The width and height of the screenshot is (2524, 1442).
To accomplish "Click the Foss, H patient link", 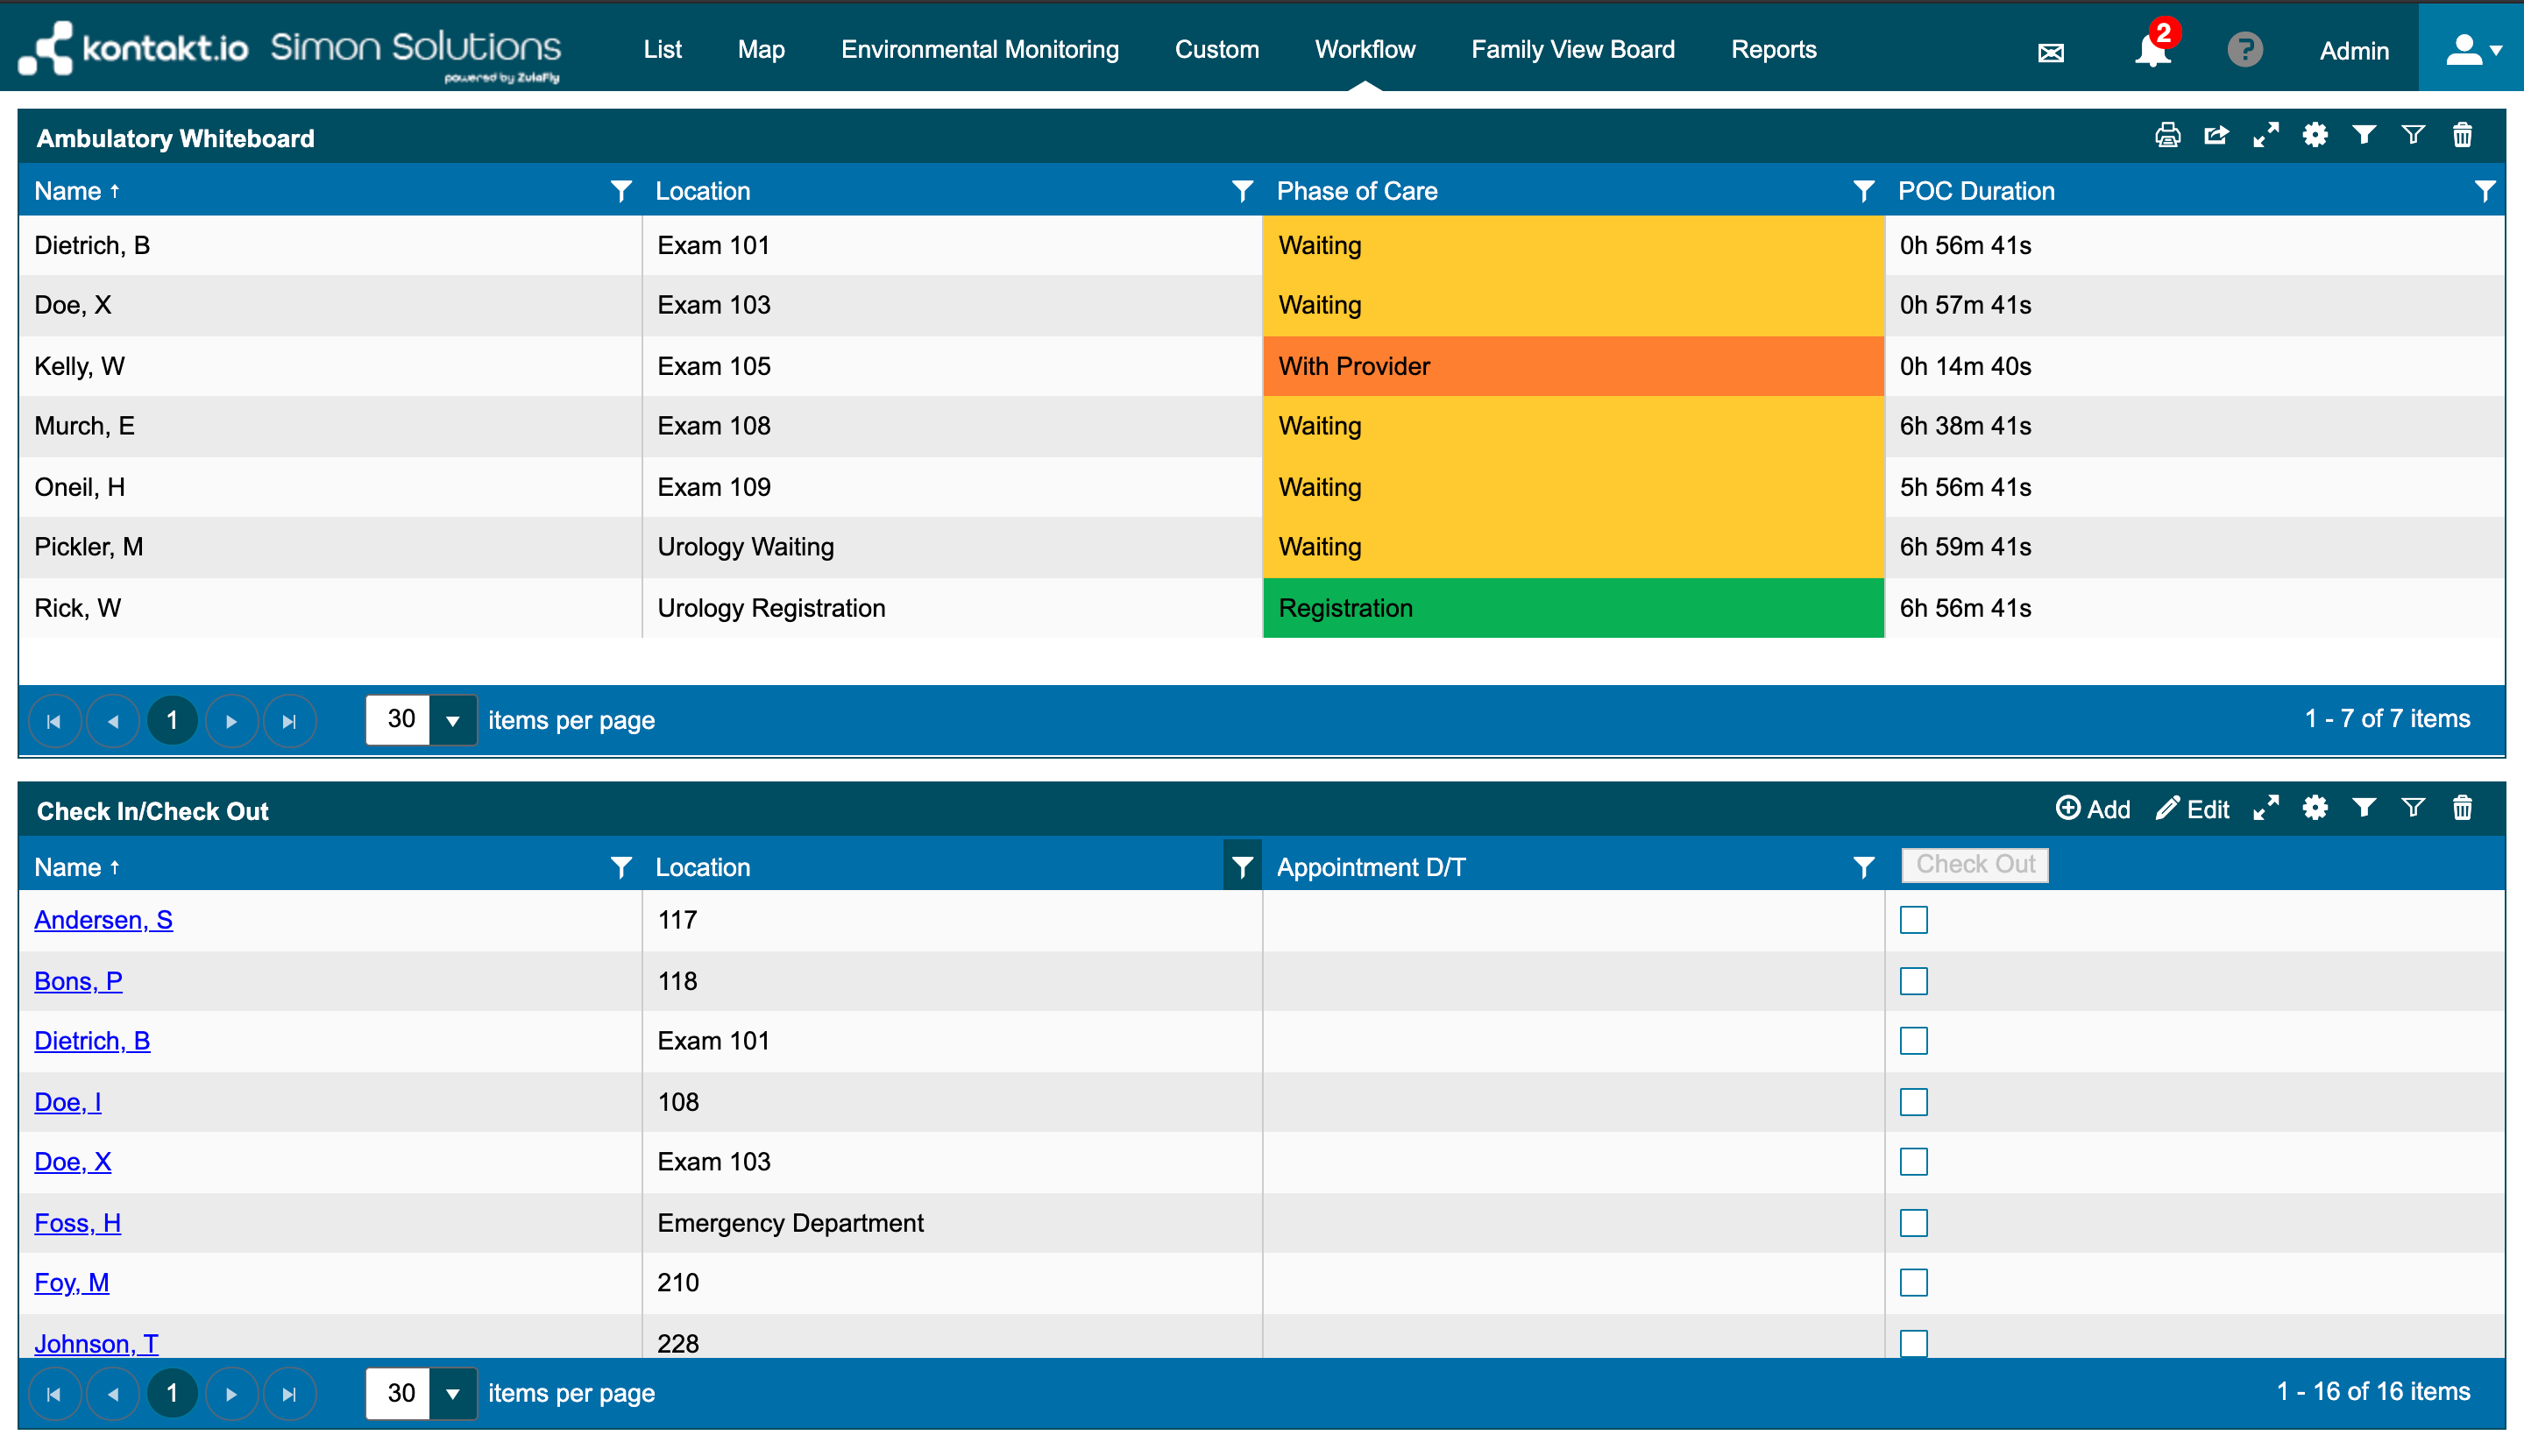I will 80,1224.
